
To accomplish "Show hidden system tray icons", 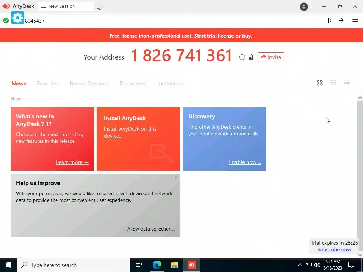I will [300, 265].
